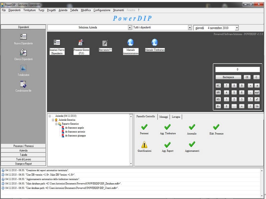Screen dimensions: 266x199
Task: Collapse the Azienda (04/11/2010) root node
Action: tap(50, 116)
